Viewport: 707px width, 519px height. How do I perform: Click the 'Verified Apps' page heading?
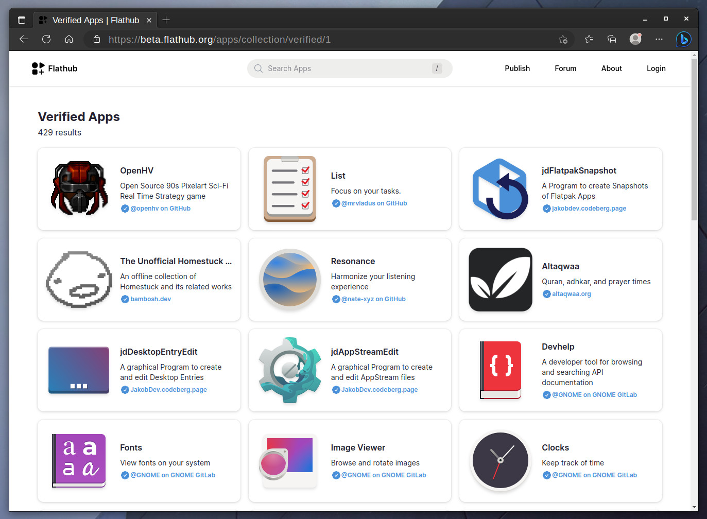click(x=79, y=117)
